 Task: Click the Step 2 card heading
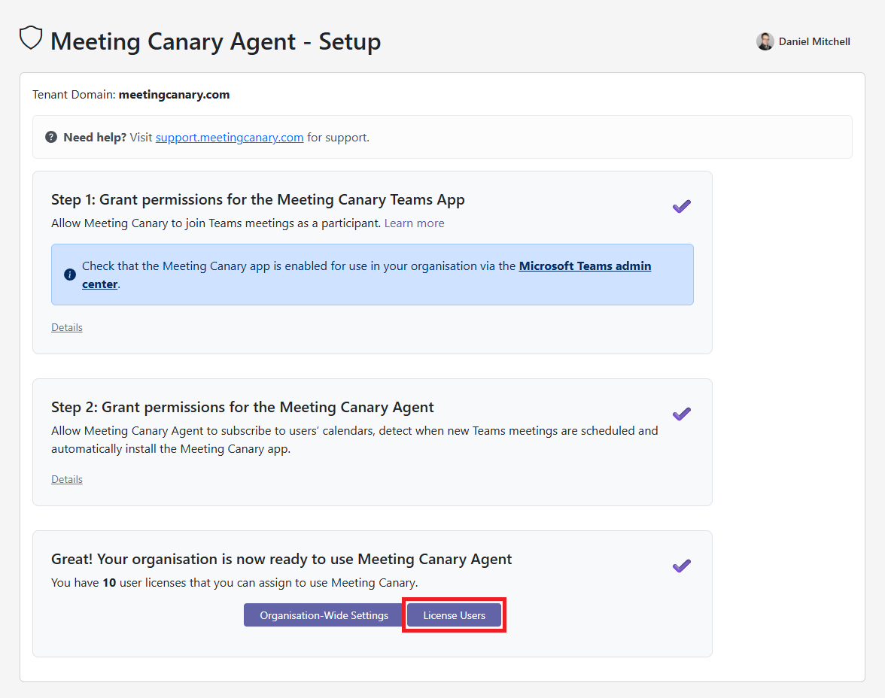coord(242,407)
